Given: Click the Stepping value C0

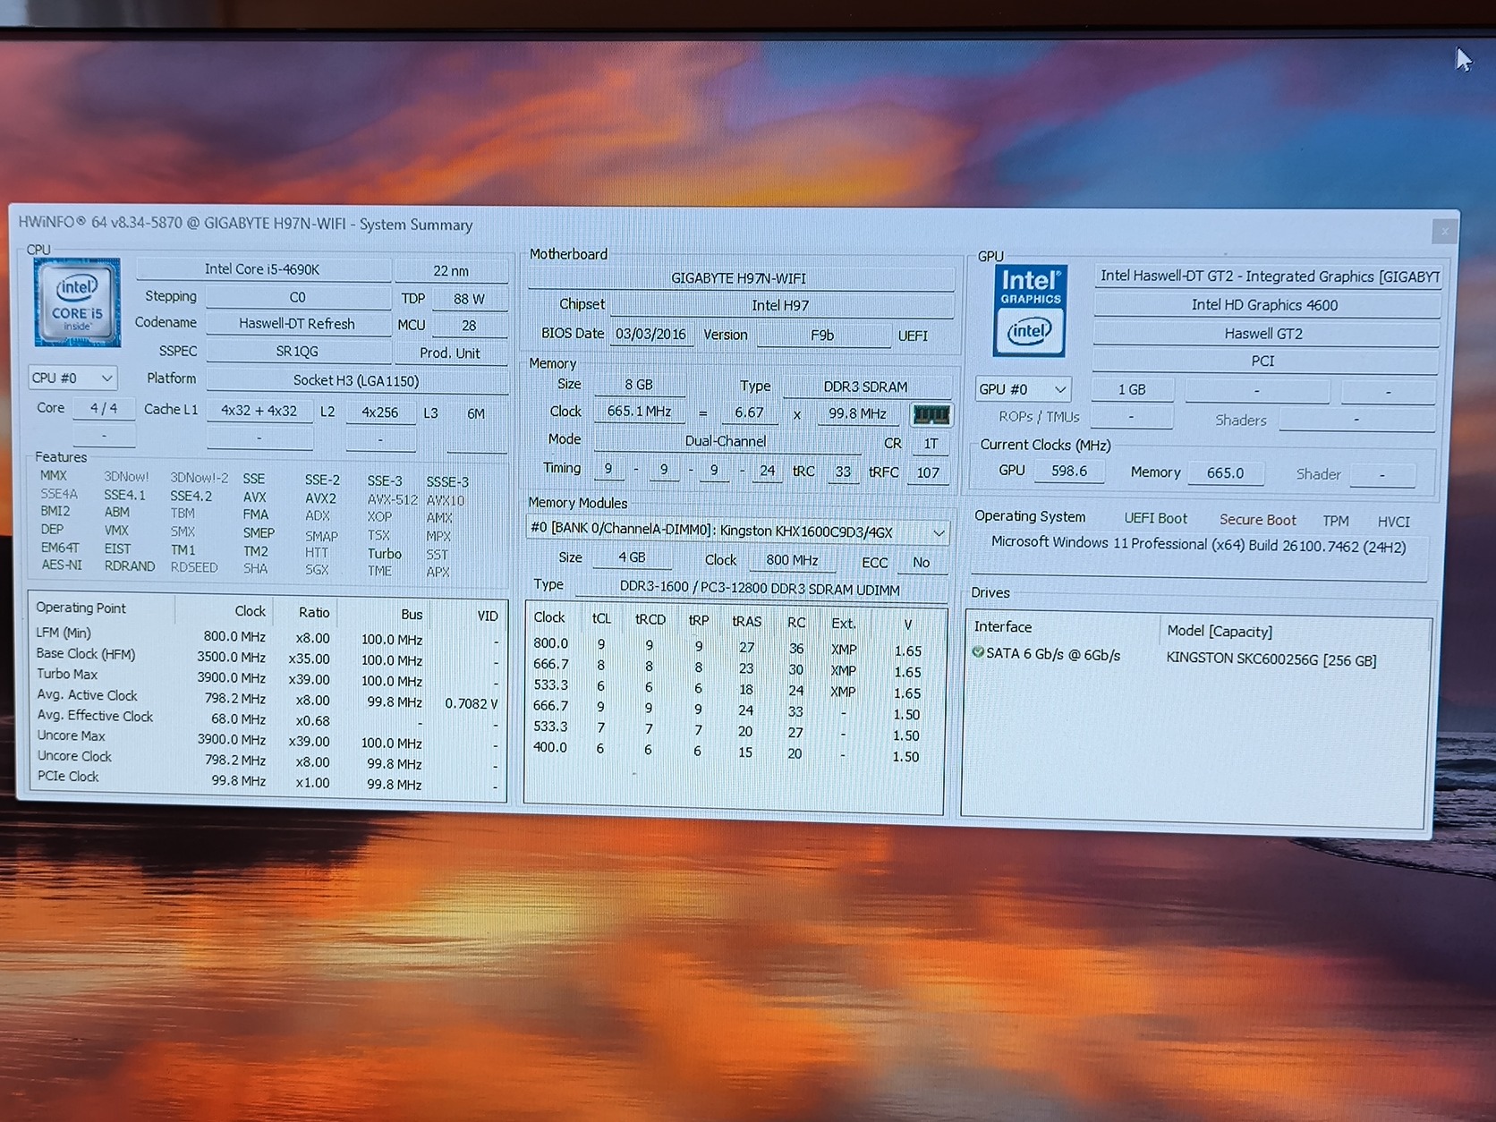Looking at the screenshot, I should pyautogui.click(x=297, y=297).
